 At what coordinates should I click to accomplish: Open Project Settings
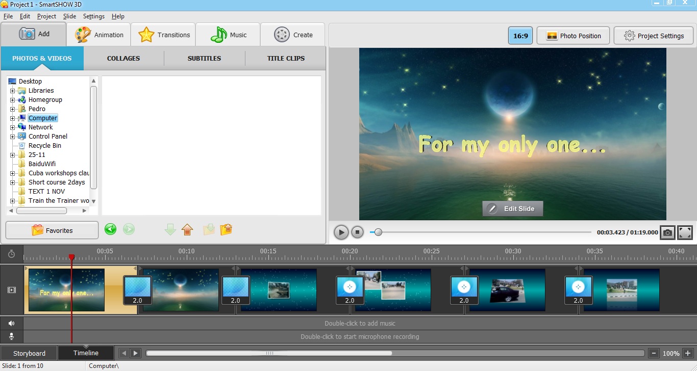click(653, 36)
